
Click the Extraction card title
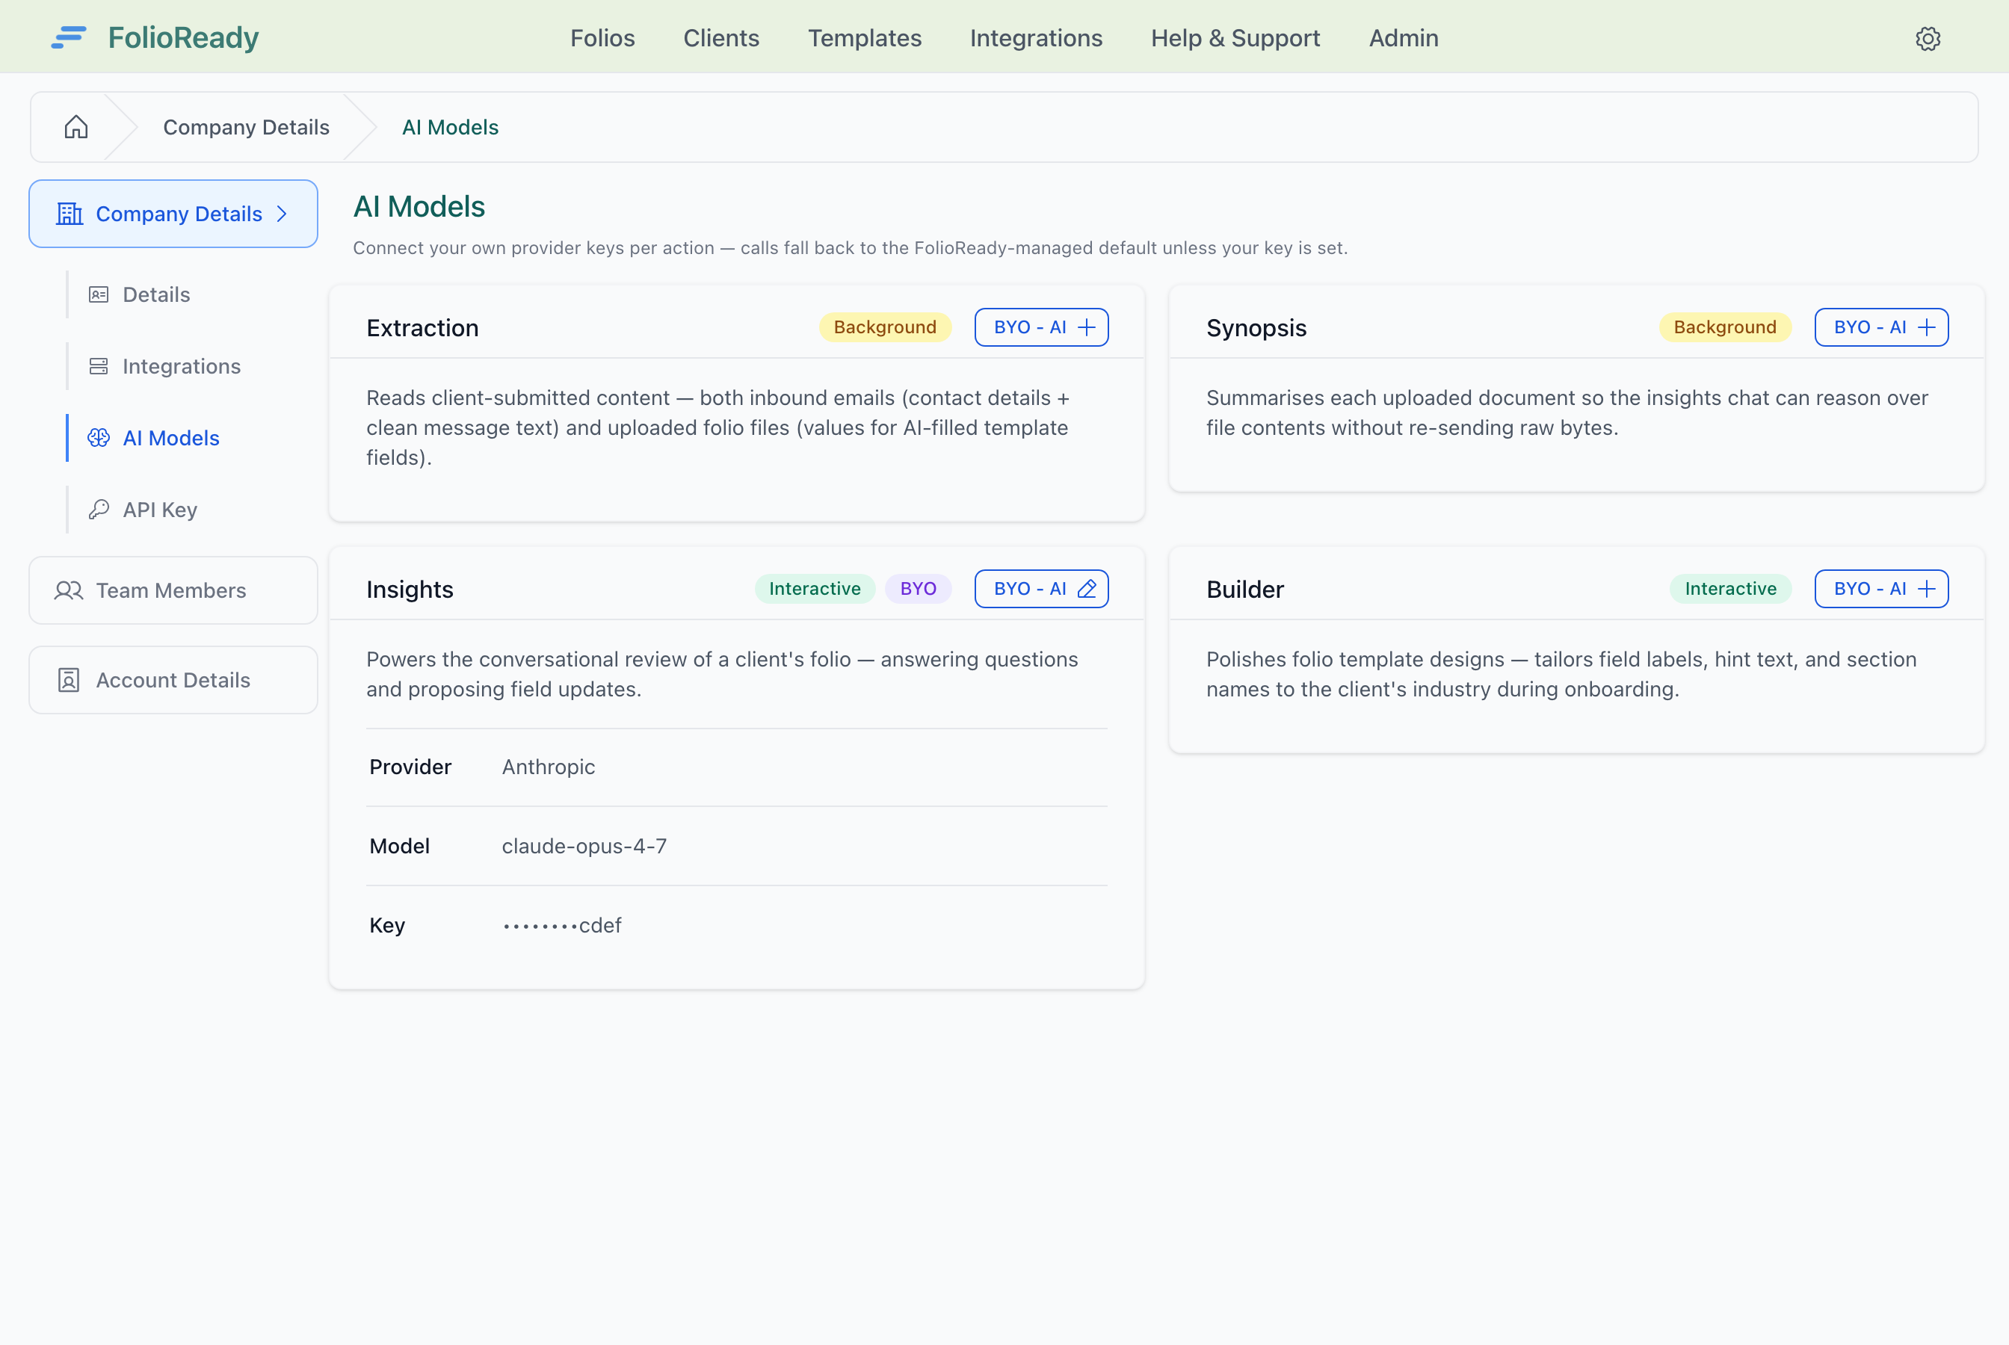[x=423, y=329]
